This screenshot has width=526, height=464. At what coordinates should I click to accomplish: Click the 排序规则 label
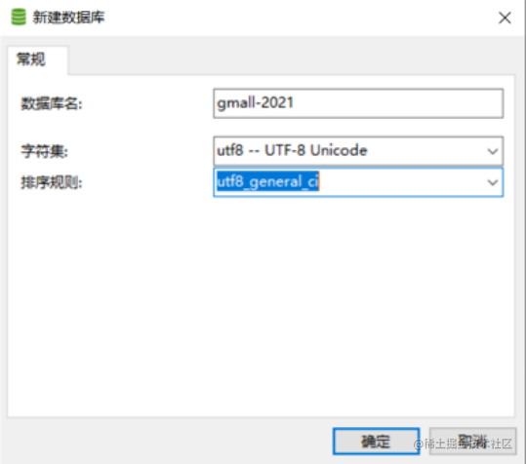coord(52,182)
